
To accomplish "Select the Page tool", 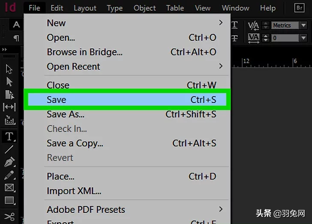I will coord(9,94).
